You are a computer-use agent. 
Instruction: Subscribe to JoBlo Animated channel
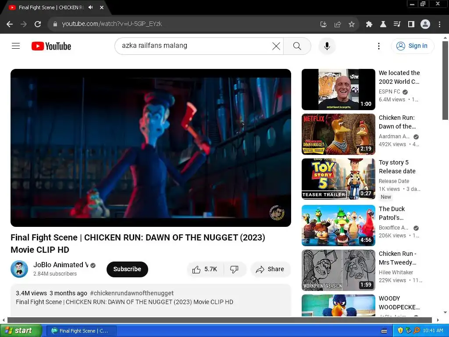click(127, 269)
